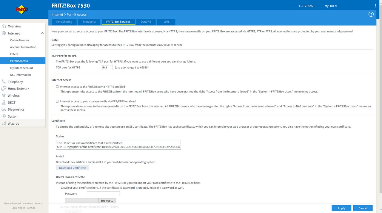Image resolution: width=382 pixels, height=213 pixels.
Task: Click the System gear icon
Action: coord(4,116)
